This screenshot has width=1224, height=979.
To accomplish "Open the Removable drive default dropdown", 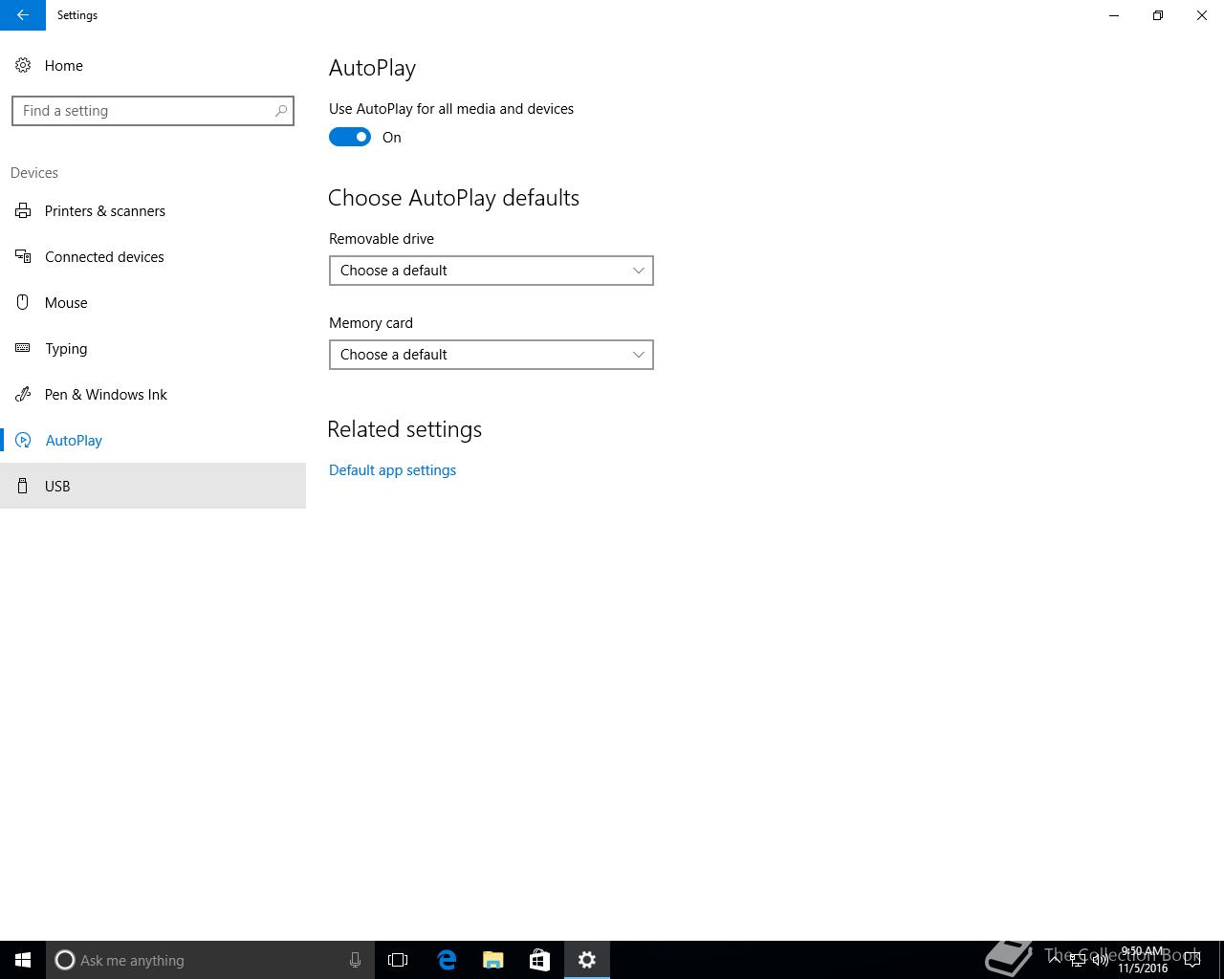I will (x=492, y=271).
